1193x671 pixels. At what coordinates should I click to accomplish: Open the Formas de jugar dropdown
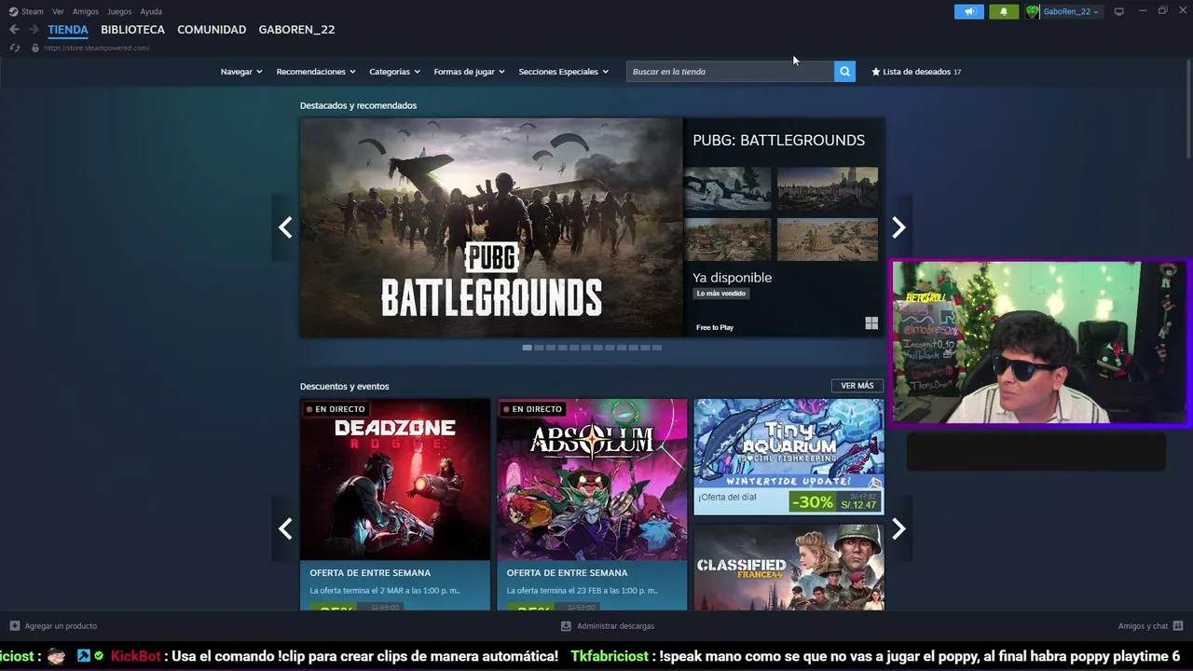pyautogui.click(x=469, y=72)
